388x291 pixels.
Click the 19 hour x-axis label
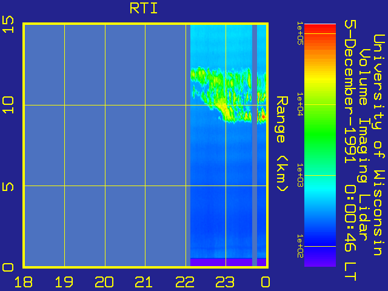64,282
